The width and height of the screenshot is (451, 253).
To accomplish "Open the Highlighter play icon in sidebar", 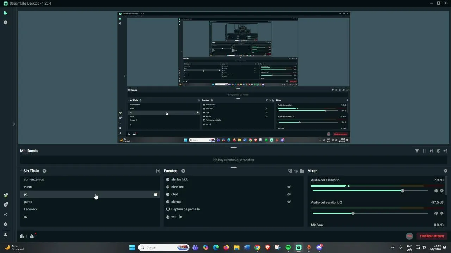I will point(5,22).
